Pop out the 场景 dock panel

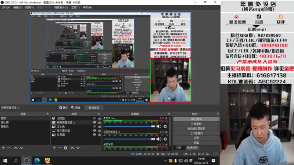48,114
